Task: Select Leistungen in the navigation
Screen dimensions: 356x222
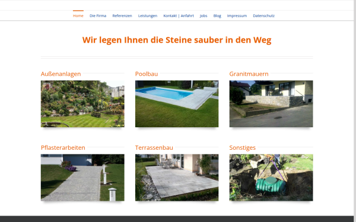Action: pyautogui.click(x=148, y=15)
